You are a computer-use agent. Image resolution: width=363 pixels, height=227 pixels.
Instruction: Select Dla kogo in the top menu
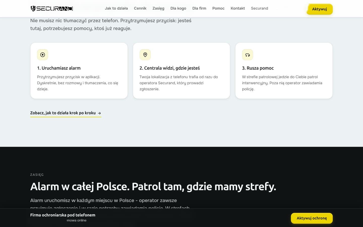point(178,8)
